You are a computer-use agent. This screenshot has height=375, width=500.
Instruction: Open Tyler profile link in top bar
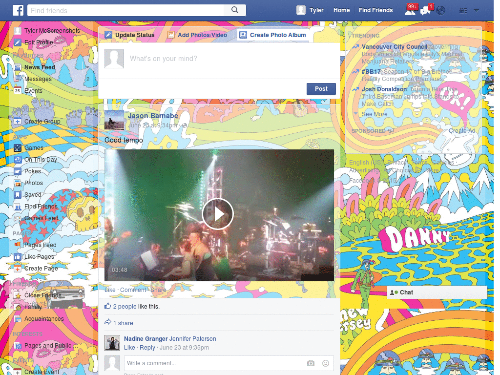[x=316, y=10]
